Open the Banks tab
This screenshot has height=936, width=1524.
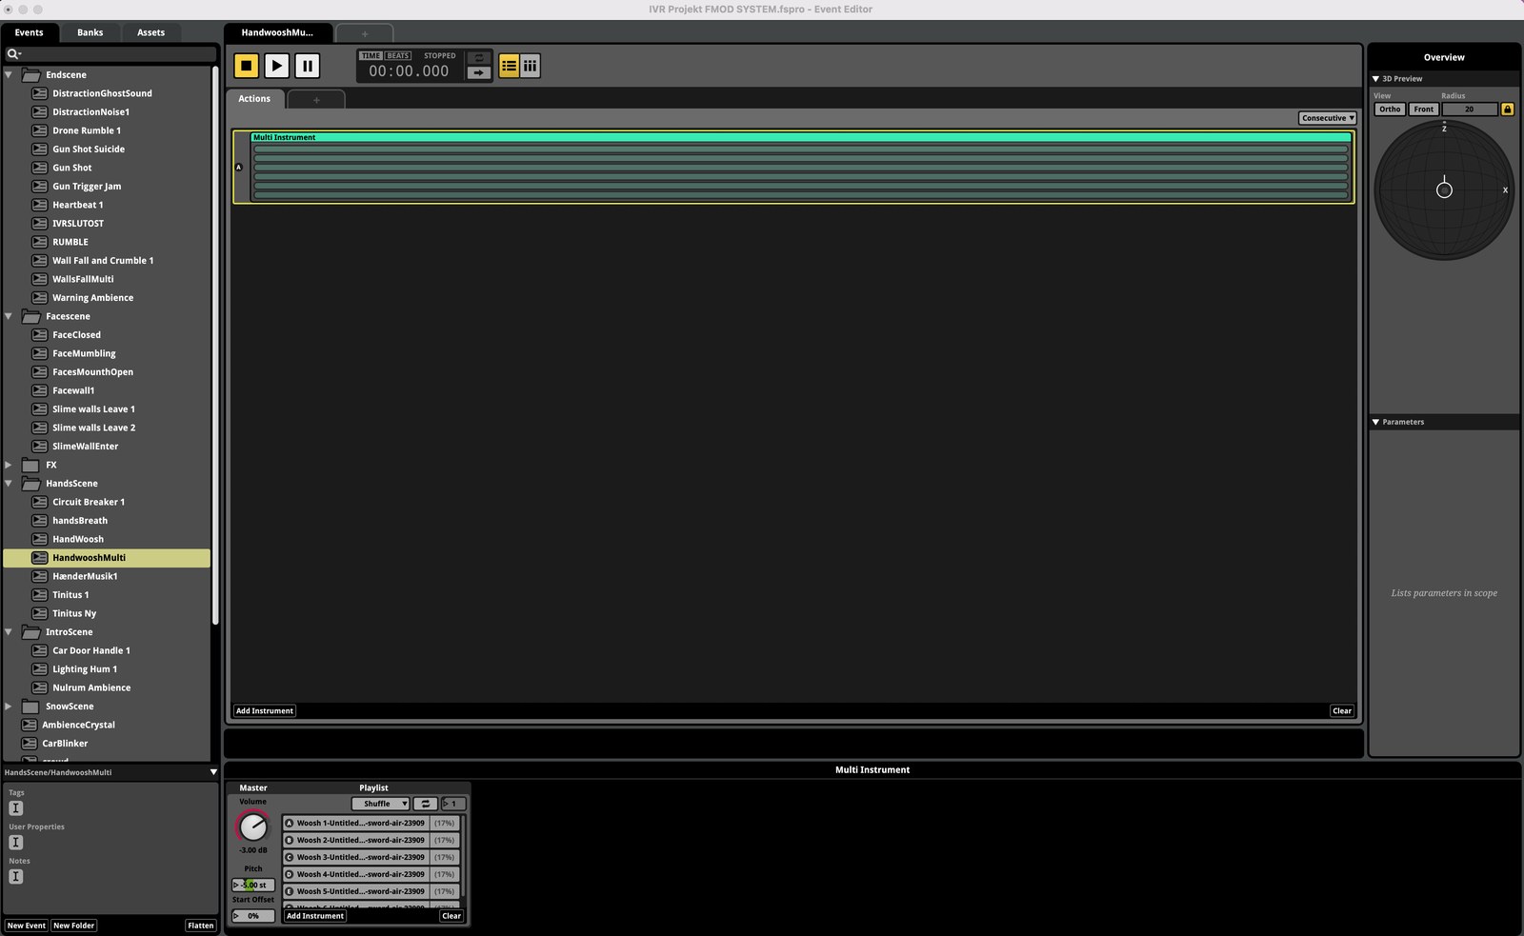pyautogui.click(x=90, y=32)
